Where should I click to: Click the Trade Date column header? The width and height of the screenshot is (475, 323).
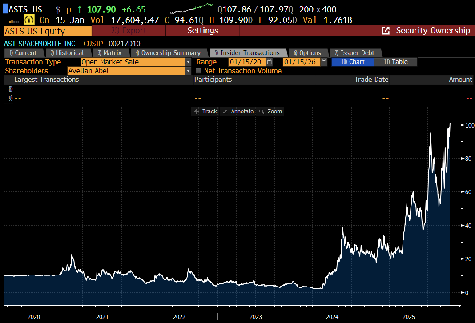(x=371, y=80)
